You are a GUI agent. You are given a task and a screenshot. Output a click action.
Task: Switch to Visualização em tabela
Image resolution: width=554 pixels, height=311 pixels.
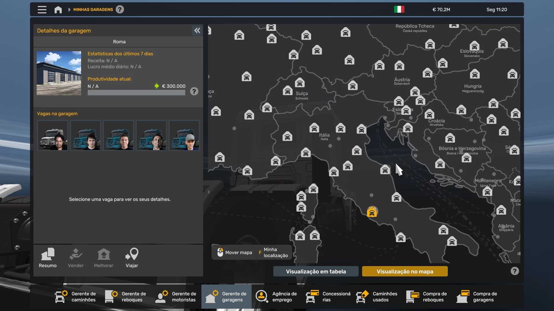point(316,271)
